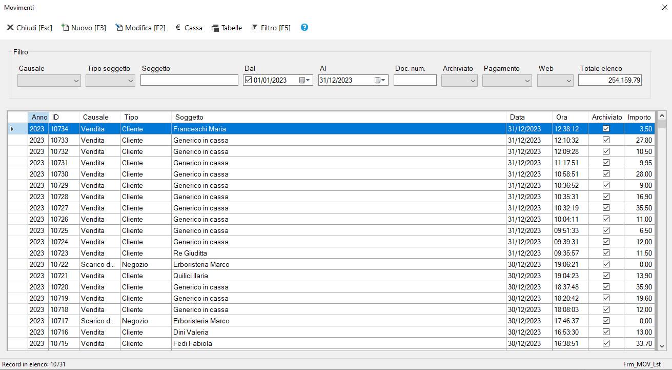Open the Dal date calendar picker
This screenshot has height=370, width=672.
[x=304, y=80]
